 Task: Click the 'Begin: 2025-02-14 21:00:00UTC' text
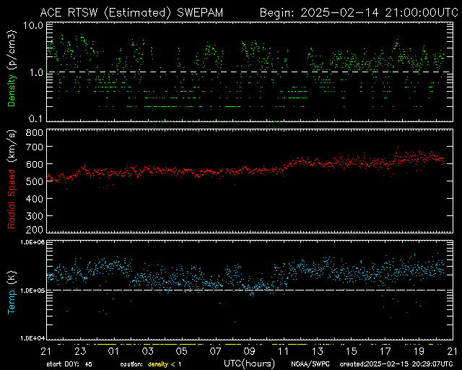point(359,13)
